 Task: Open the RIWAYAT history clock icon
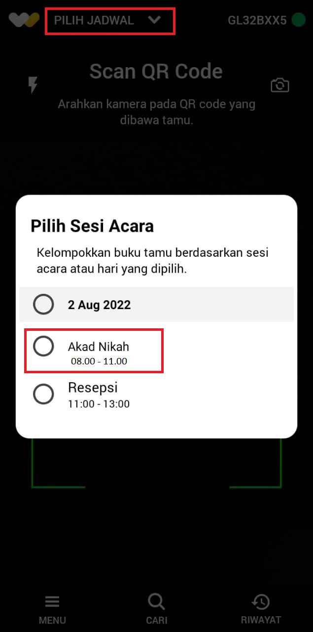pos(261,601)
